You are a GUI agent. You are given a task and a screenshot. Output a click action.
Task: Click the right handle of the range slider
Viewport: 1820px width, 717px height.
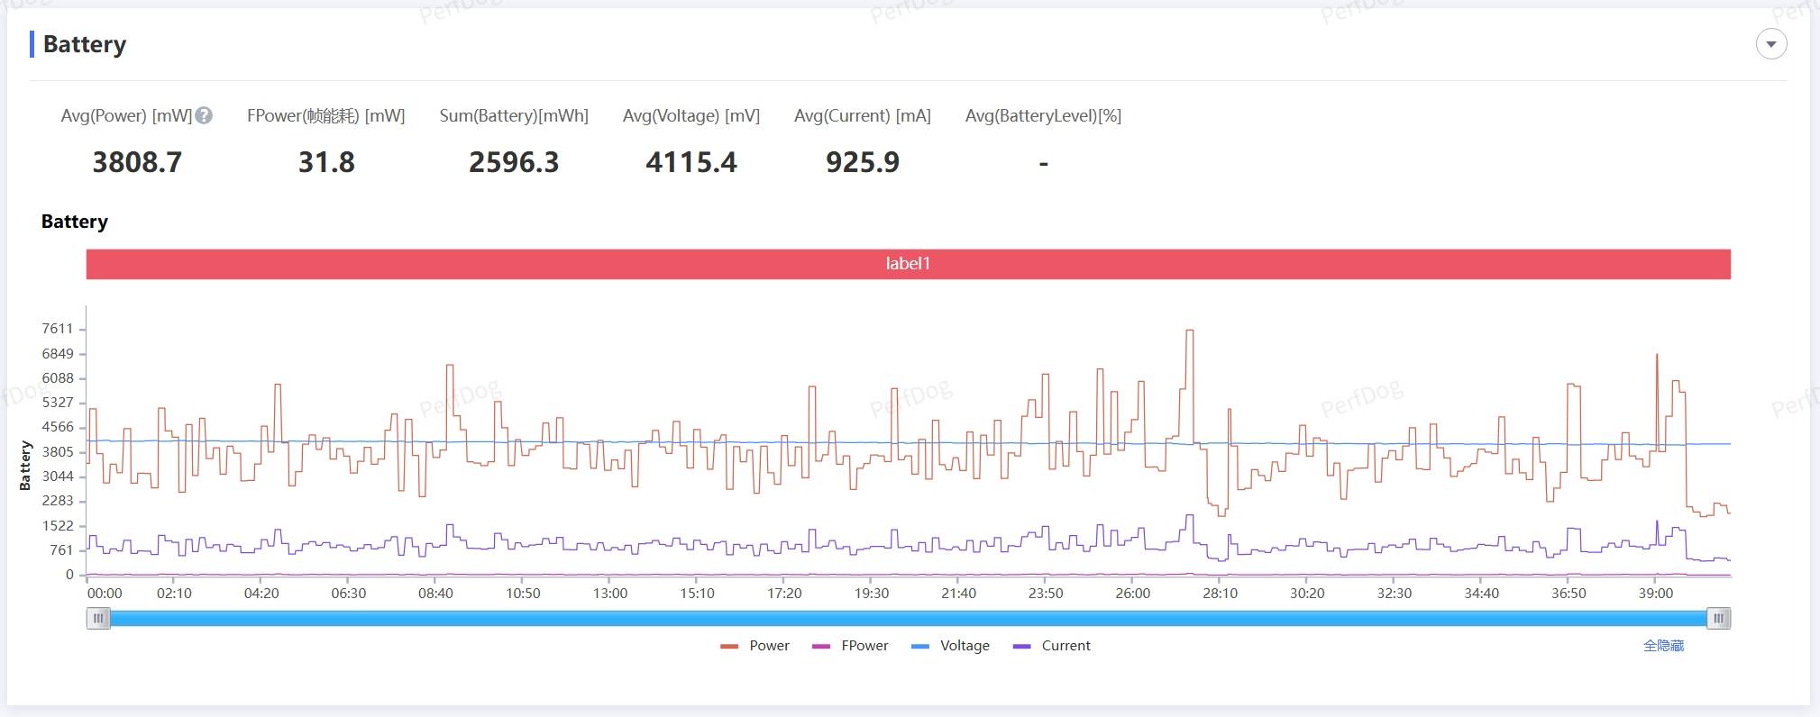point(1718,618)
